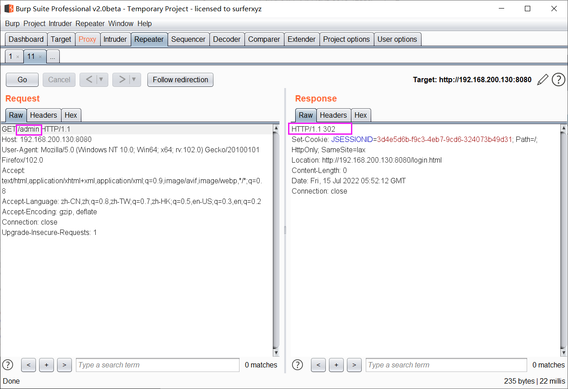568x389 pixels.
Task: Go to next match in Request search
Action: pyautogui.click(x=64, y=365)
